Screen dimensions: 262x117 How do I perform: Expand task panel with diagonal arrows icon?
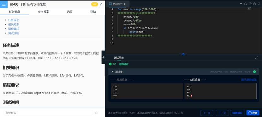tap(101, 4)
